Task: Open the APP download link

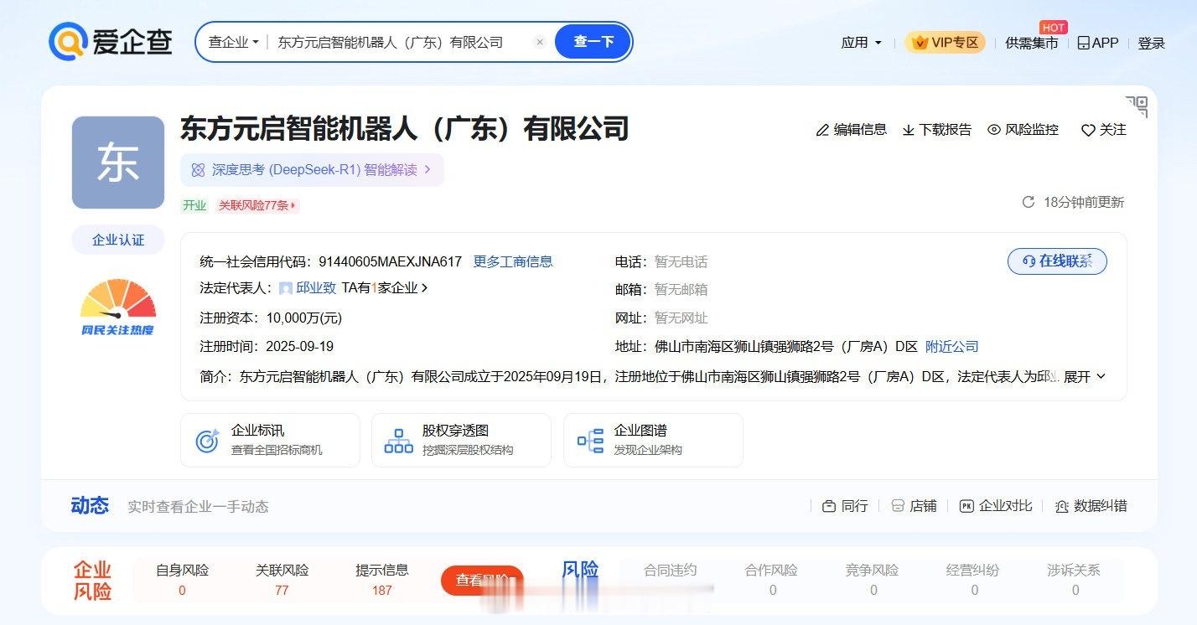Action: pos(1098,43)
